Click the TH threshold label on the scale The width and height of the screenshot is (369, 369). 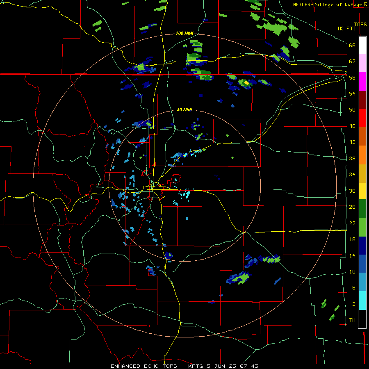click(x=352, y=320)
